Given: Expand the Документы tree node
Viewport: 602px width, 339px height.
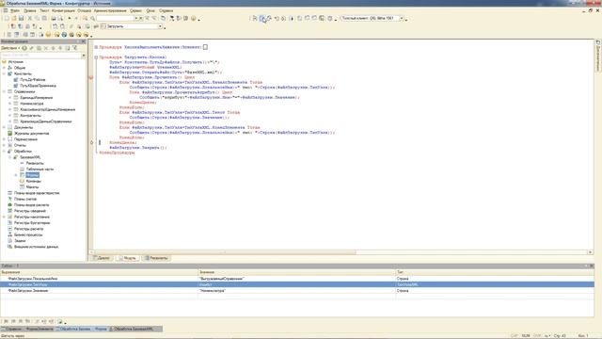Looking at the screenshot, I should pyautogui.click(x=4, y=127).
